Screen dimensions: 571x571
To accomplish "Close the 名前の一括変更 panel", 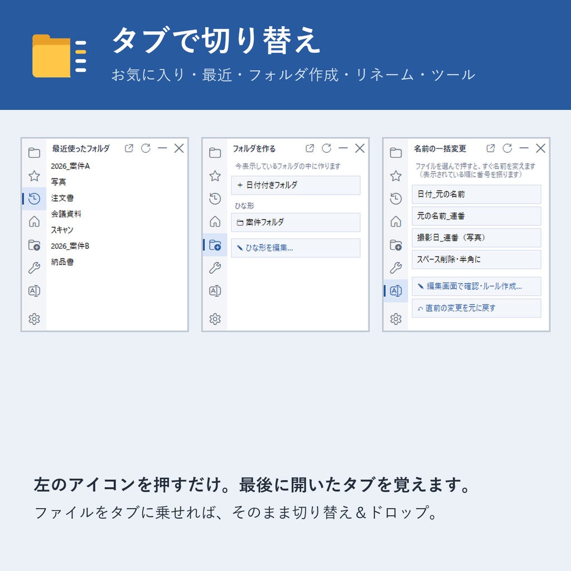I will [x=541, y=148].
